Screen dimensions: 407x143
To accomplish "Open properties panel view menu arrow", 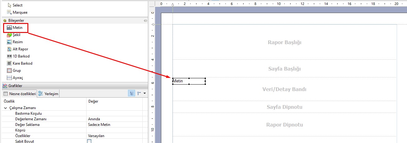I will (x=145, y=93).
